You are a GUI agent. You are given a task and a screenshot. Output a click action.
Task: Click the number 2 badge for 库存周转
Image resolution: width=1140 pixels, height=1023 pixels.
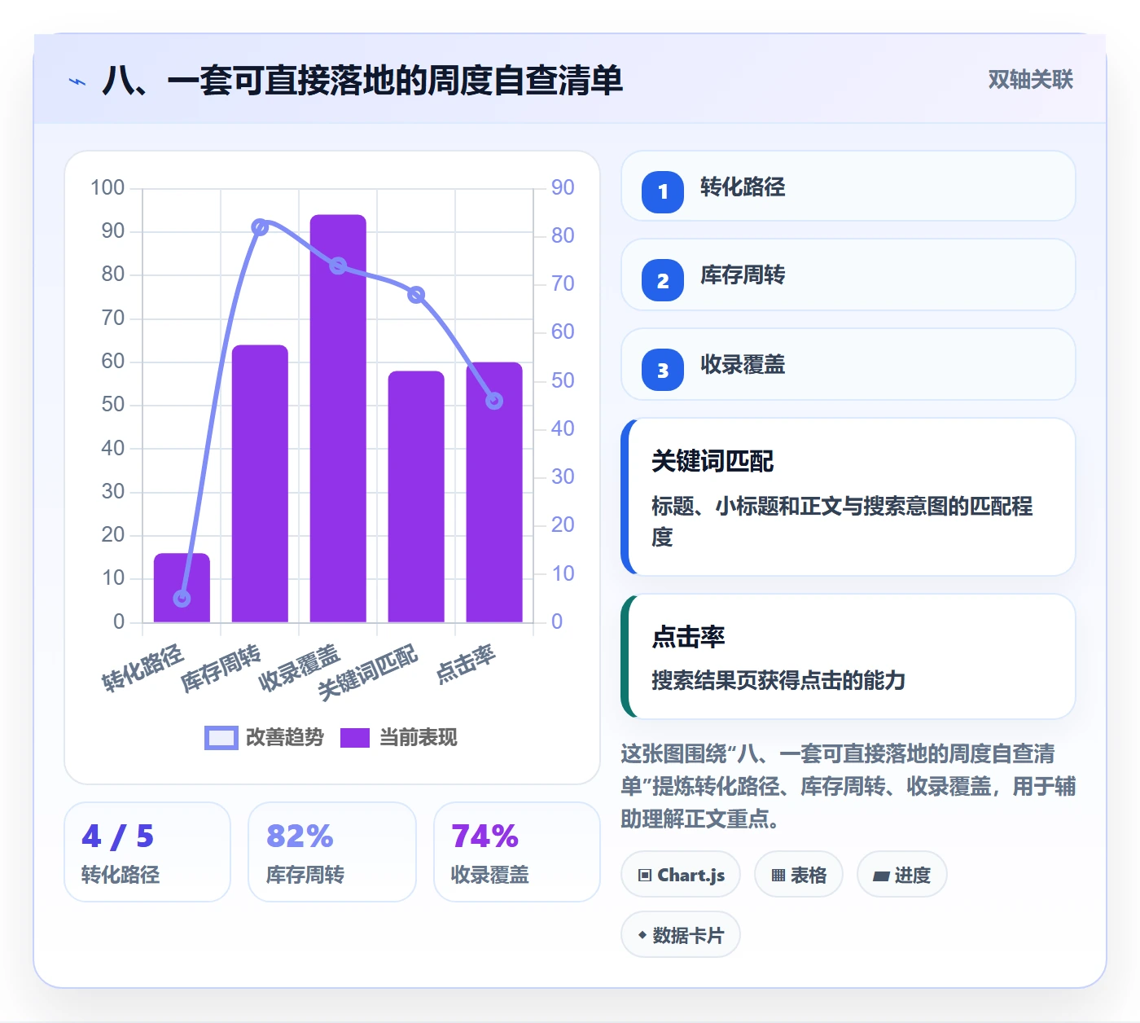click(663, 280)
